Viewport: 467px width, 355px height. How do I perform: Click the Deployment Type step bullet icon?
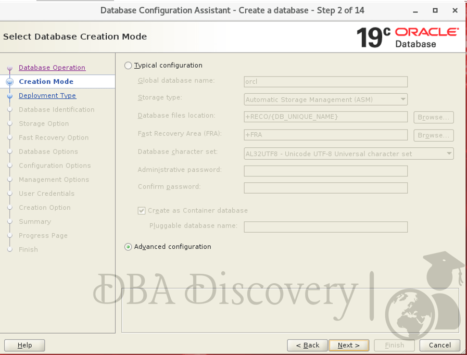[x=10, y=96]
